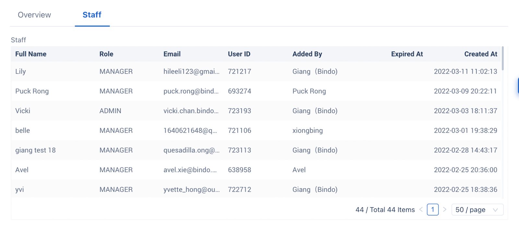
Task: Select the Puck Rong staff row
Action: pos(32,91)
